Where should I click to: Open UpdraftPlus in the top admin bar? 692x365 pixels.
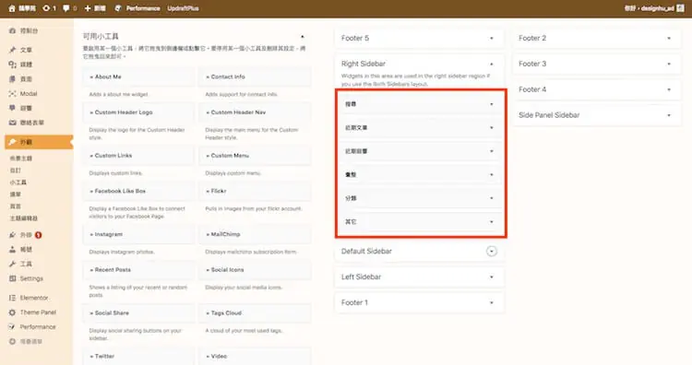coord(184,8)
